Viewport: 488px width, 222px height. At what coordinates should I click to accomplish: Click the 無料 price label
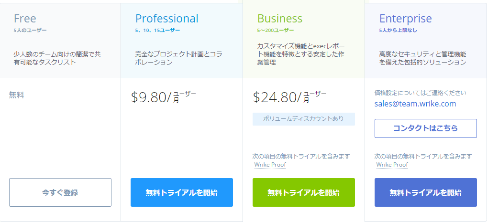pyautogui.click(x=16, y=95)
